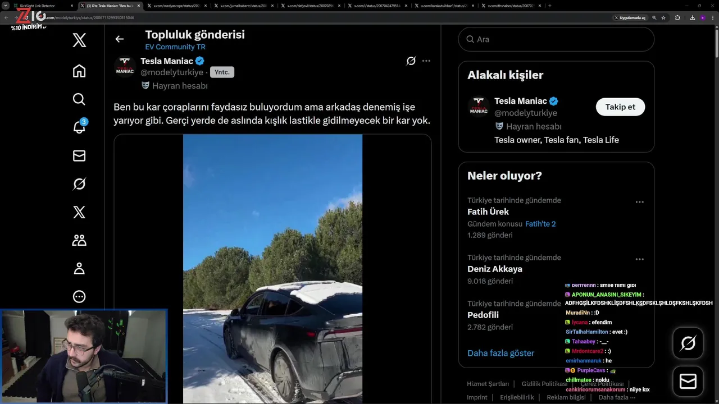The height and width of the screenshot is (404, 719).
Task: Open more options for Fatih Ürek trend
Action: pyautogui.click(x=639, y=202)
